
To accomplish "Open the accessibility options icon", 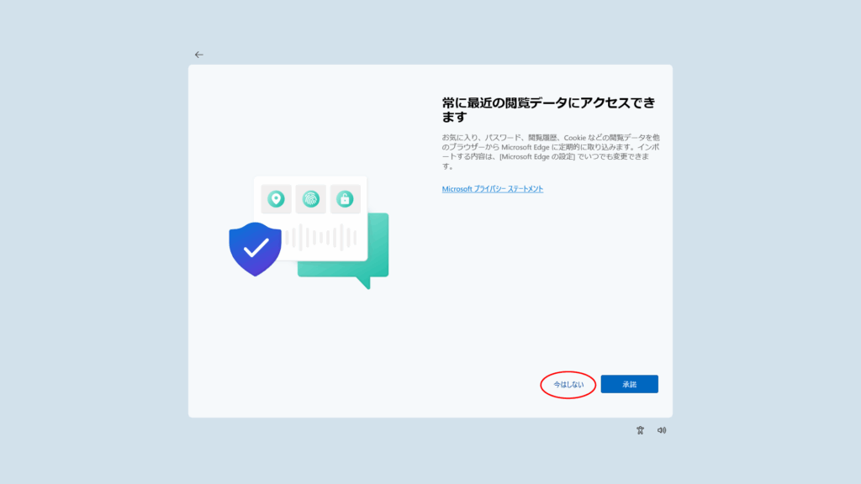I will (x=640, y=430).
